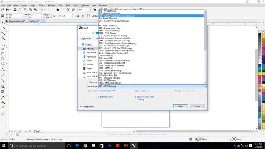Choose DWG - AutoCAD format

pyautogui.click(x=151, y=55)
